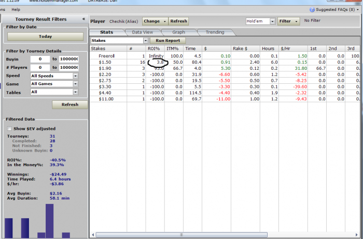Sort by the Rake $ column header
This screenshot has height=239, width=363.
click(245, 49)
